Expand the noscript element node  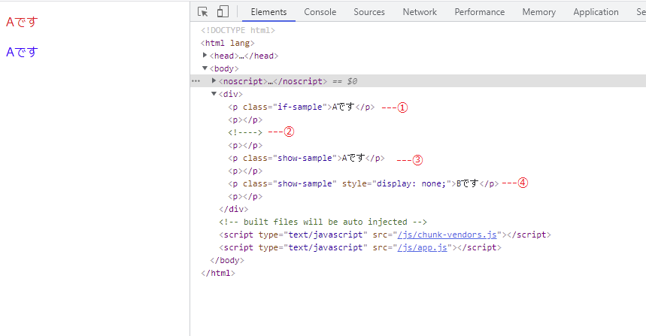coord(214,80)
